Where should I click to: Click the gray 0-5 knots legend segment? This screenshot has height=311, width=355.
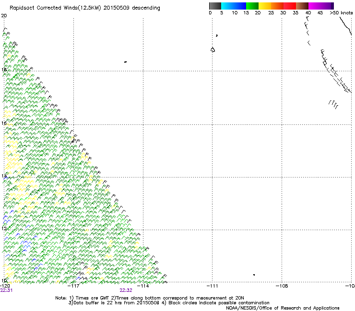pos(215,6)
